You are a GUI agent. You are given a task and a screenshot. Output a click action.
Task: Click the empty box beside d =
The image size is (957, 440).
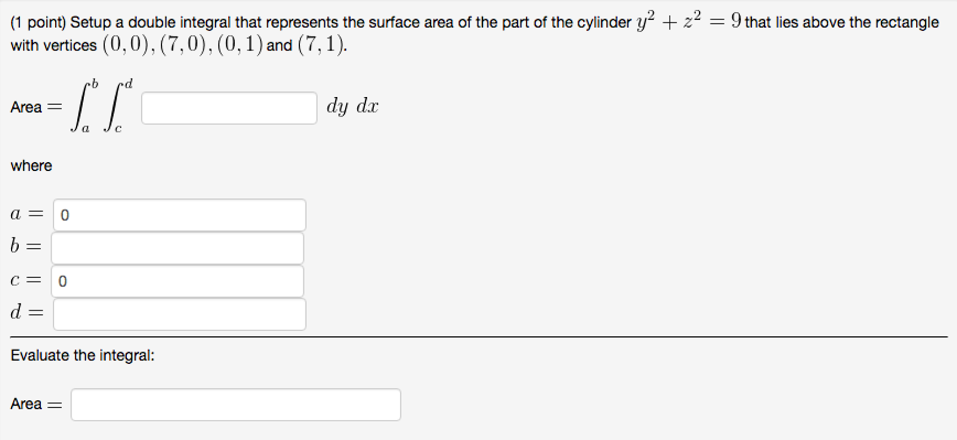(179, 314)
